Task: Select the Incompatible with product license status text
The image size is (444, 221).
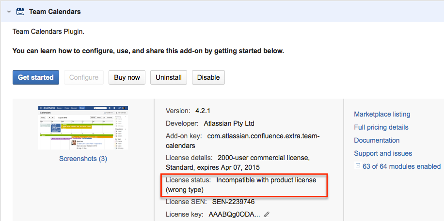Action: pyautogui.click(x=241, y=185)
